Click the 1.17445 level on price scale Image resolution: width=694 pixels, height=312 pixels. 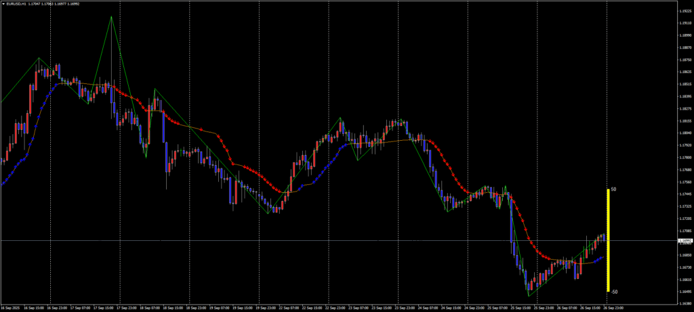[685, 194]
